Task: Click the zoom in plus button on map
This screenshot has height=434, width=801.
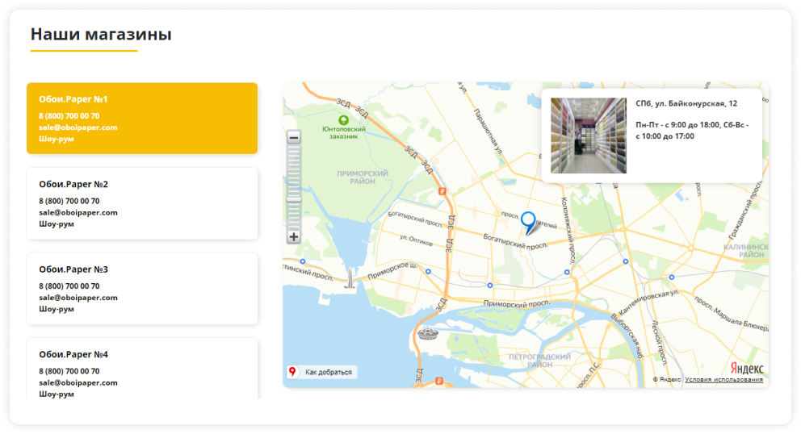Action: [x=294, y=237]
